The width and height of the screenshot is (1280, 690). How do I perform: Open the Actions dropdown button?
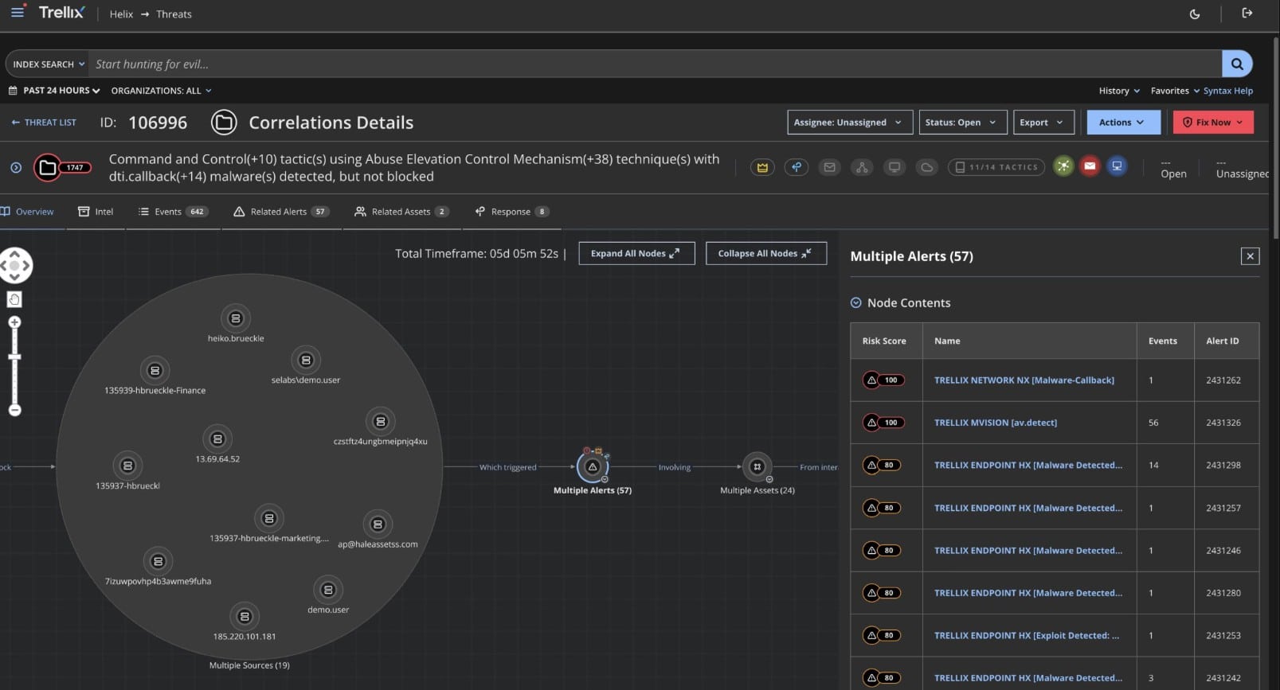coord(1123,123)
